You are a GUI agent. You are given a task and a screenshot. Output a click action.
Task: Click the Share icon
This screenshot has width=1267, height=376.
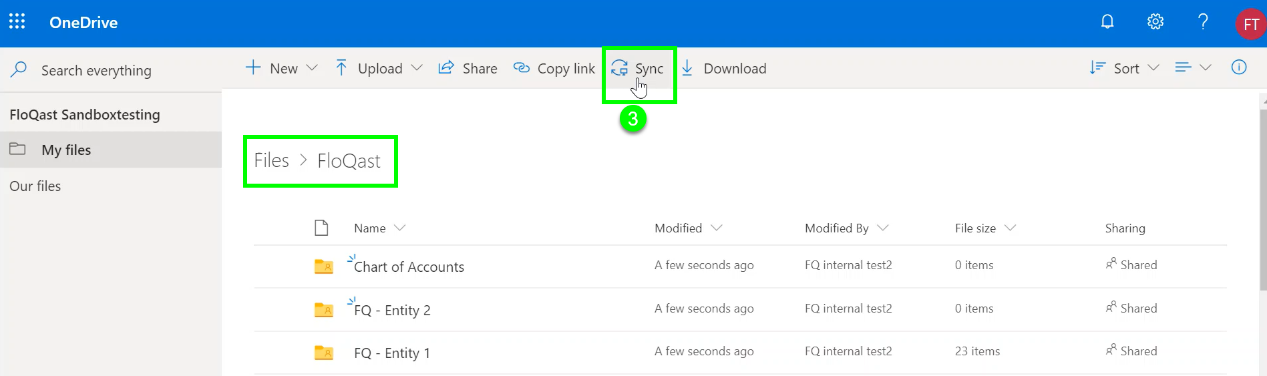click(445, 67)
